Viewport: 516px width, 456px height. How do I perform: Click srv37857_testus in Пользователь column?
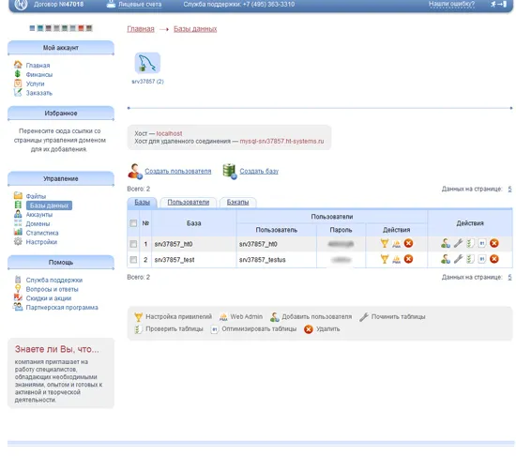263,260
